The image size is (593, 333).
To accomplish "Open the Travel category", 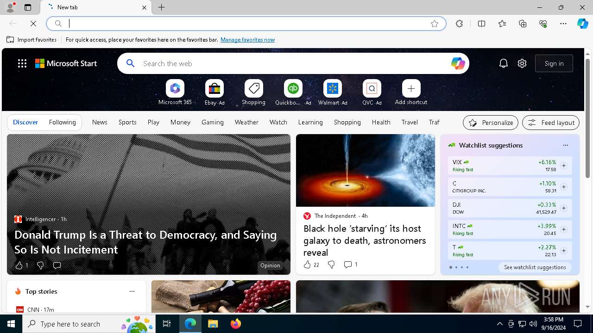I will click(x=410, y=122).
